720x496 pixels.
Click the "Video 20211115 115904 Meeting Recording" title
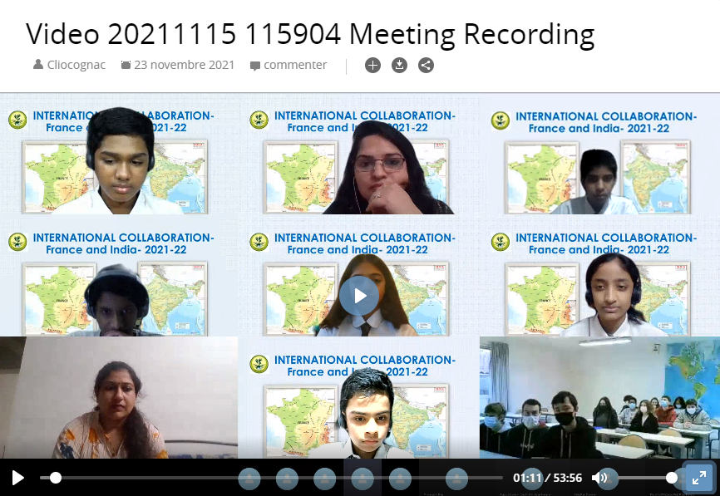[x=310, y=34]
